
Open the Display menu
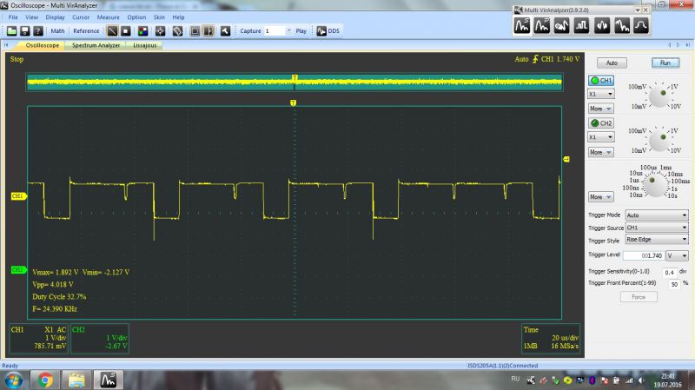click(x=55, y=17)
